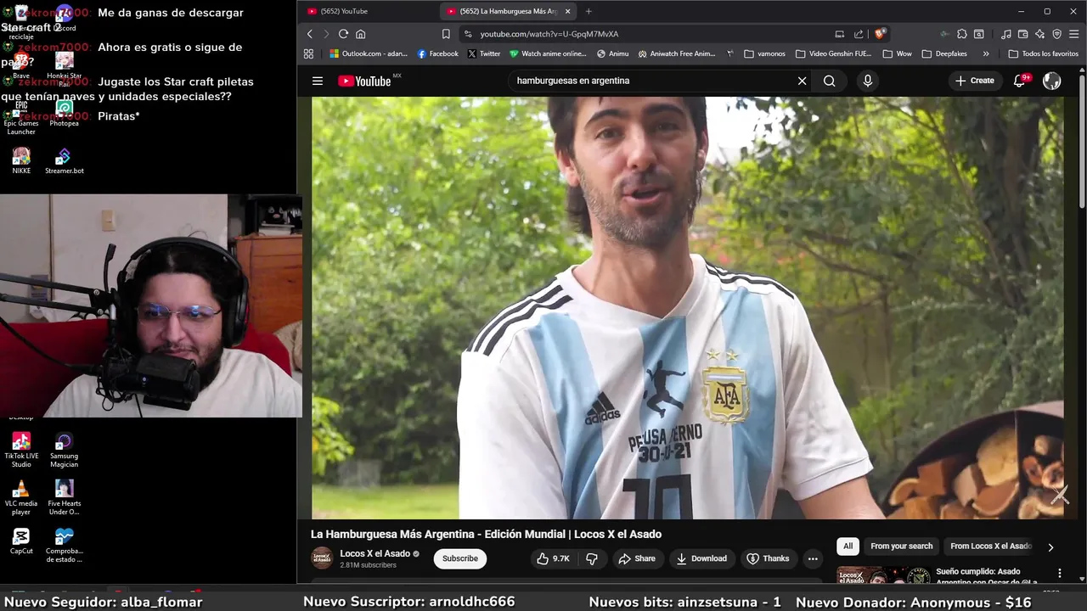The width and height of the screenshot is (1087, 611).
Task: Open Epic Games Launcher desktop icon
Action: tap(21, 119)
